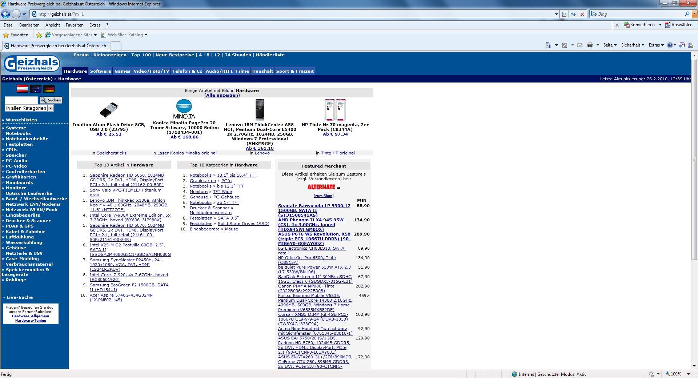698x378 pixels.
Task: Open the Bearbeiten menu
Action: tap(29, 25)
